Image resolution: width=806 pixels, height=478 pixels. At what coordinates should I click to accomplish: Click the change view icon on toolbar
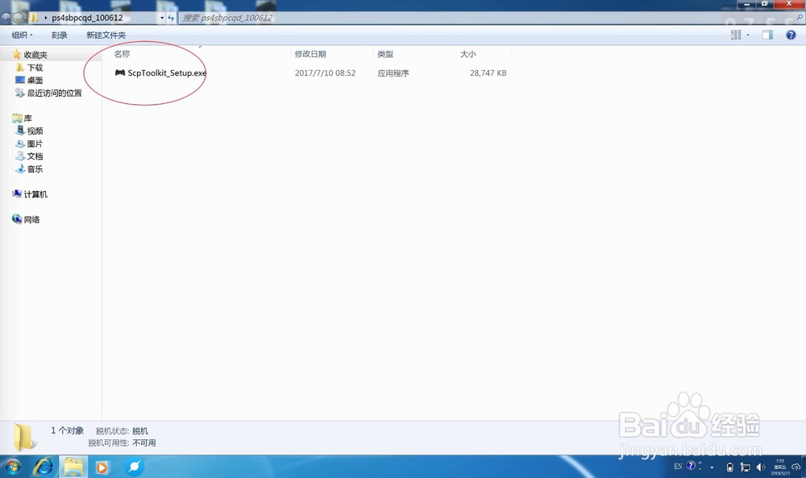point(734,35)
